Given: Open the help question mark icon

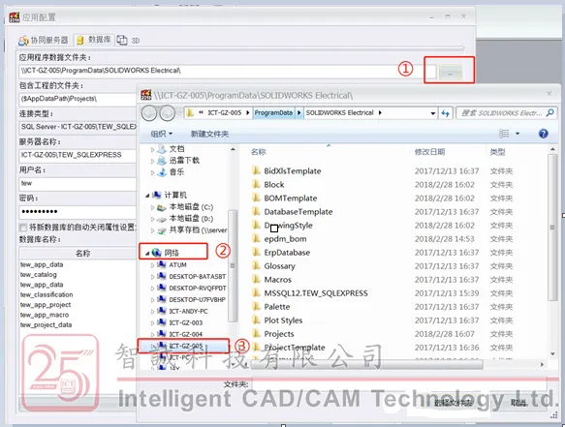Looking at the screenshot, I should [x=544, y=134].
